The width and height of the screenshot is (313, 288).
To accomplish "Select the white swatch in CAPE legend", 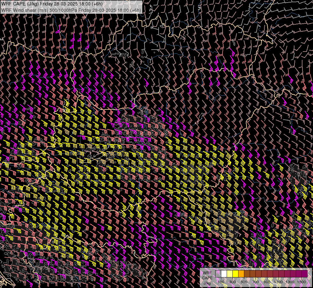I will 224,274.
